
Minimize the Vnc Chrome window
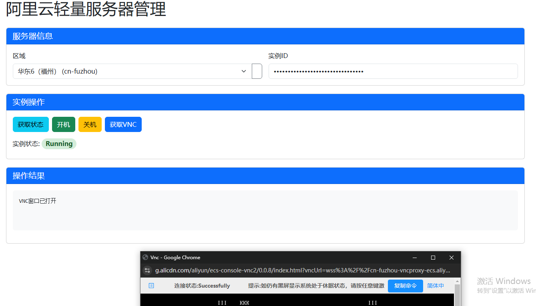[x=415, y=258]
